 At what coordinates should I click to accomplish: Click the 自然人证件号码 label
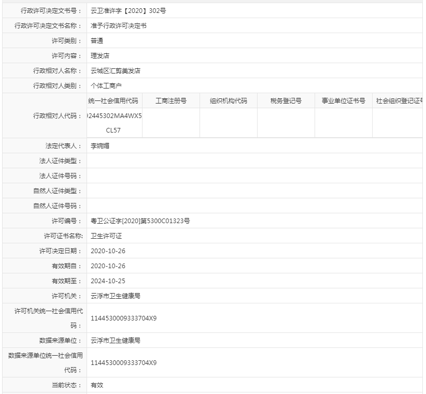(x=58, y=206)
